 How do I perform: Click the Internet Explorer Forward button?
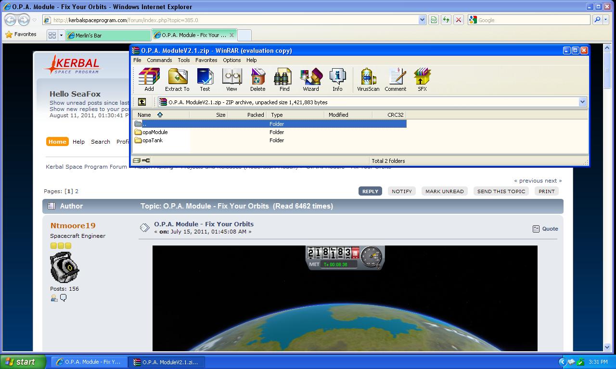(24, 20)
